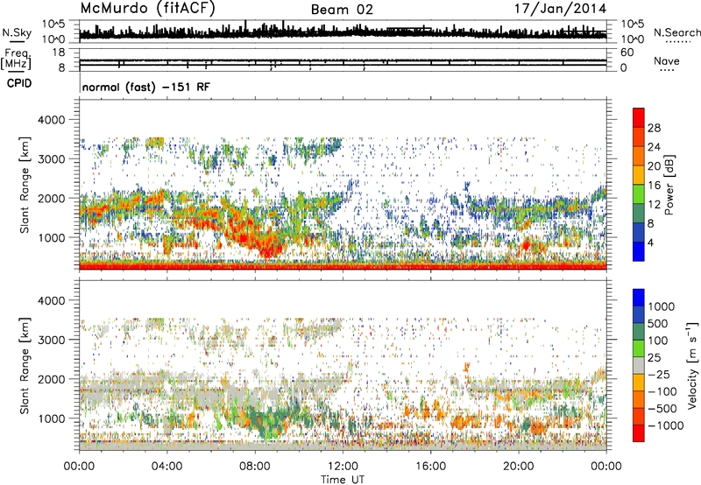Pick the yellow segment of power colorbar

point(639,175)
